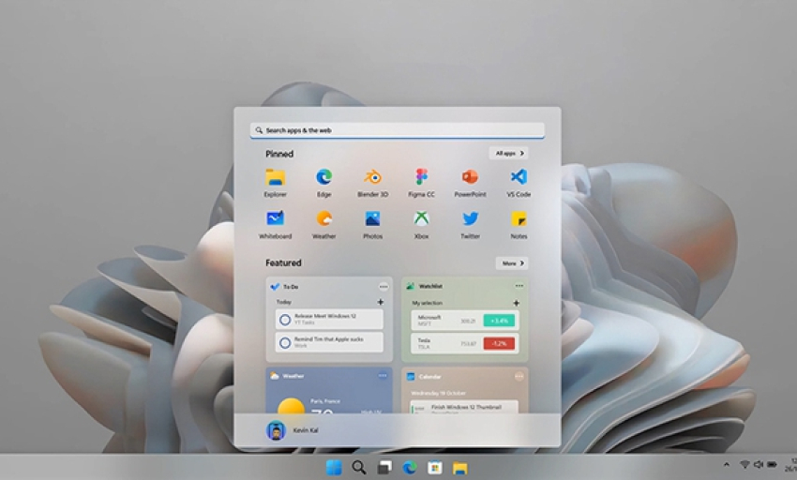Click the Calendar date heading 'Wednesday 19 October'

(438, 393)
